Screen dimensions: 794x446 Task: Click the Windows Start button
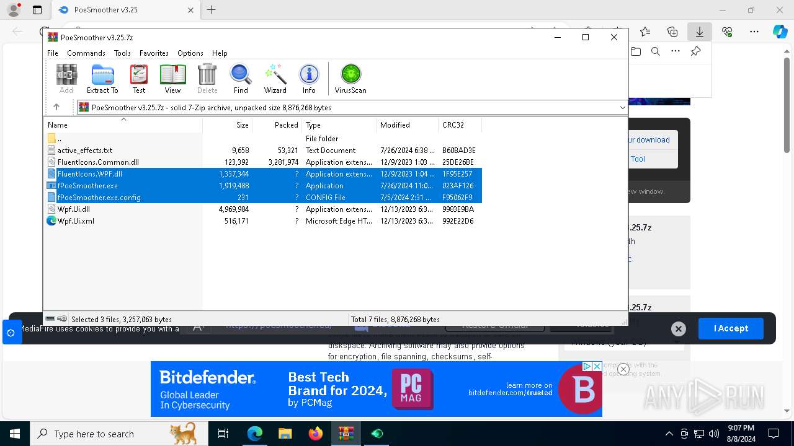(15, 434)
